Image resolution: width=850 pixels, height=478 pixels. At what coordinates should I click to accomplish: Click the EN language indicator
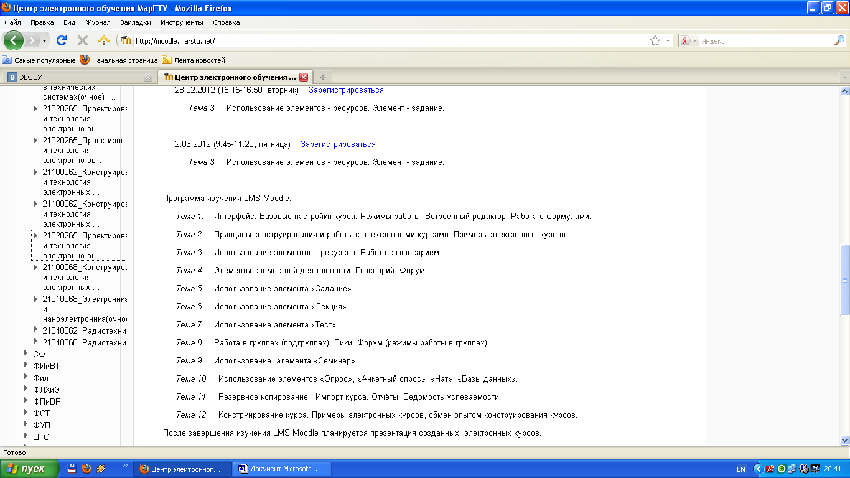click(741, 469)
